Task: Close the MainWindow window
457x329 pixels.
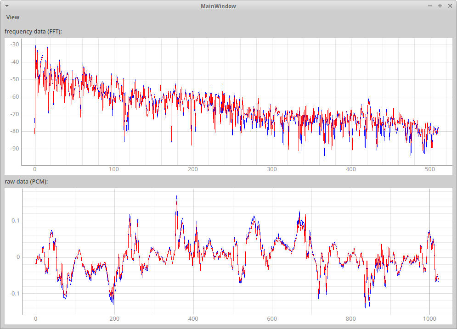Action: pyautogui.click(x=449, y=6)
